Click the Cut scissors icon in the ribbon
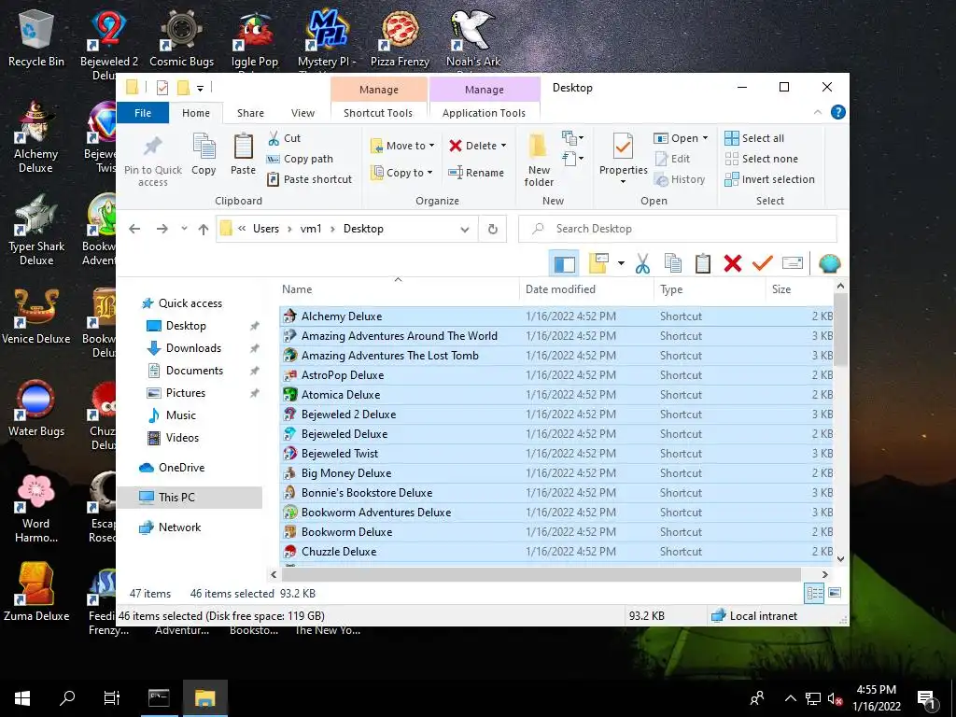This screenshot has width=956, height=717. tap(274, 138)
